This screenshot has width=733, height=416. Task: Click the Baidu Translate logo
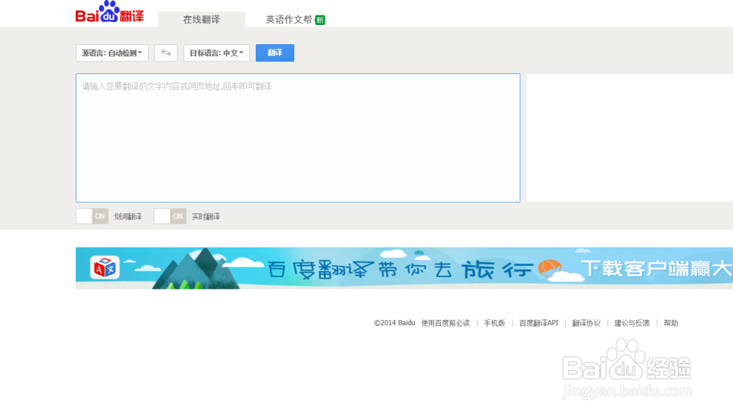[109, 12]
